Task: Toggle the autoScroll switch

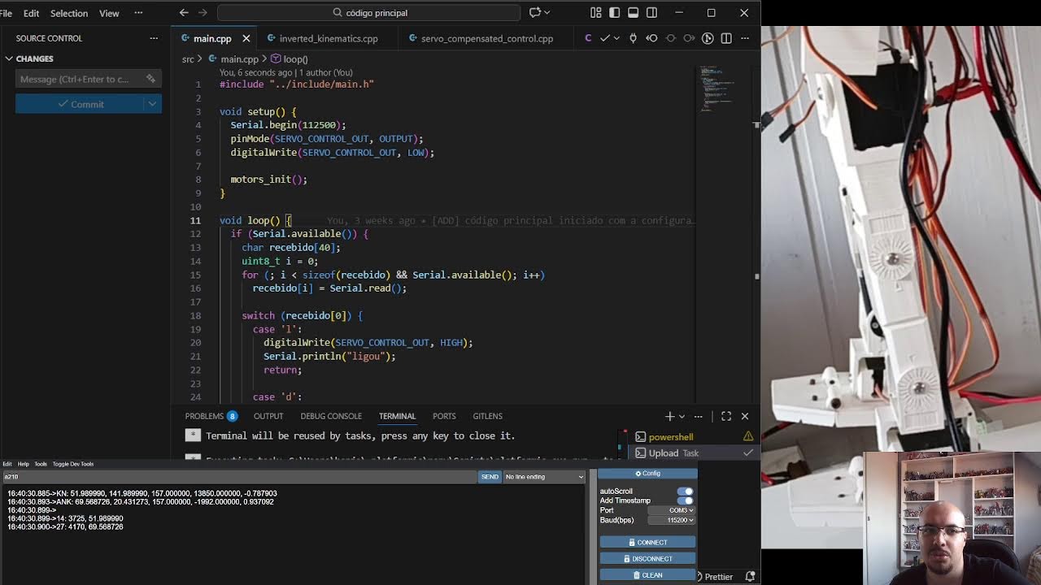Action: 685,492
